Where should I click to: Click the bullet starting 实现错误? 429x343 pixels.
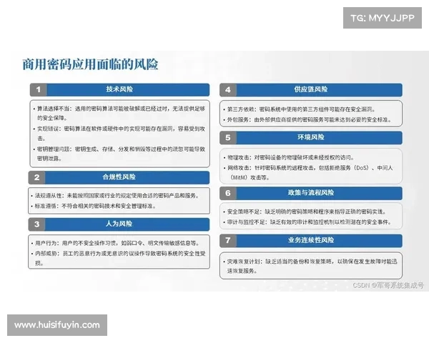pos(119,134)
